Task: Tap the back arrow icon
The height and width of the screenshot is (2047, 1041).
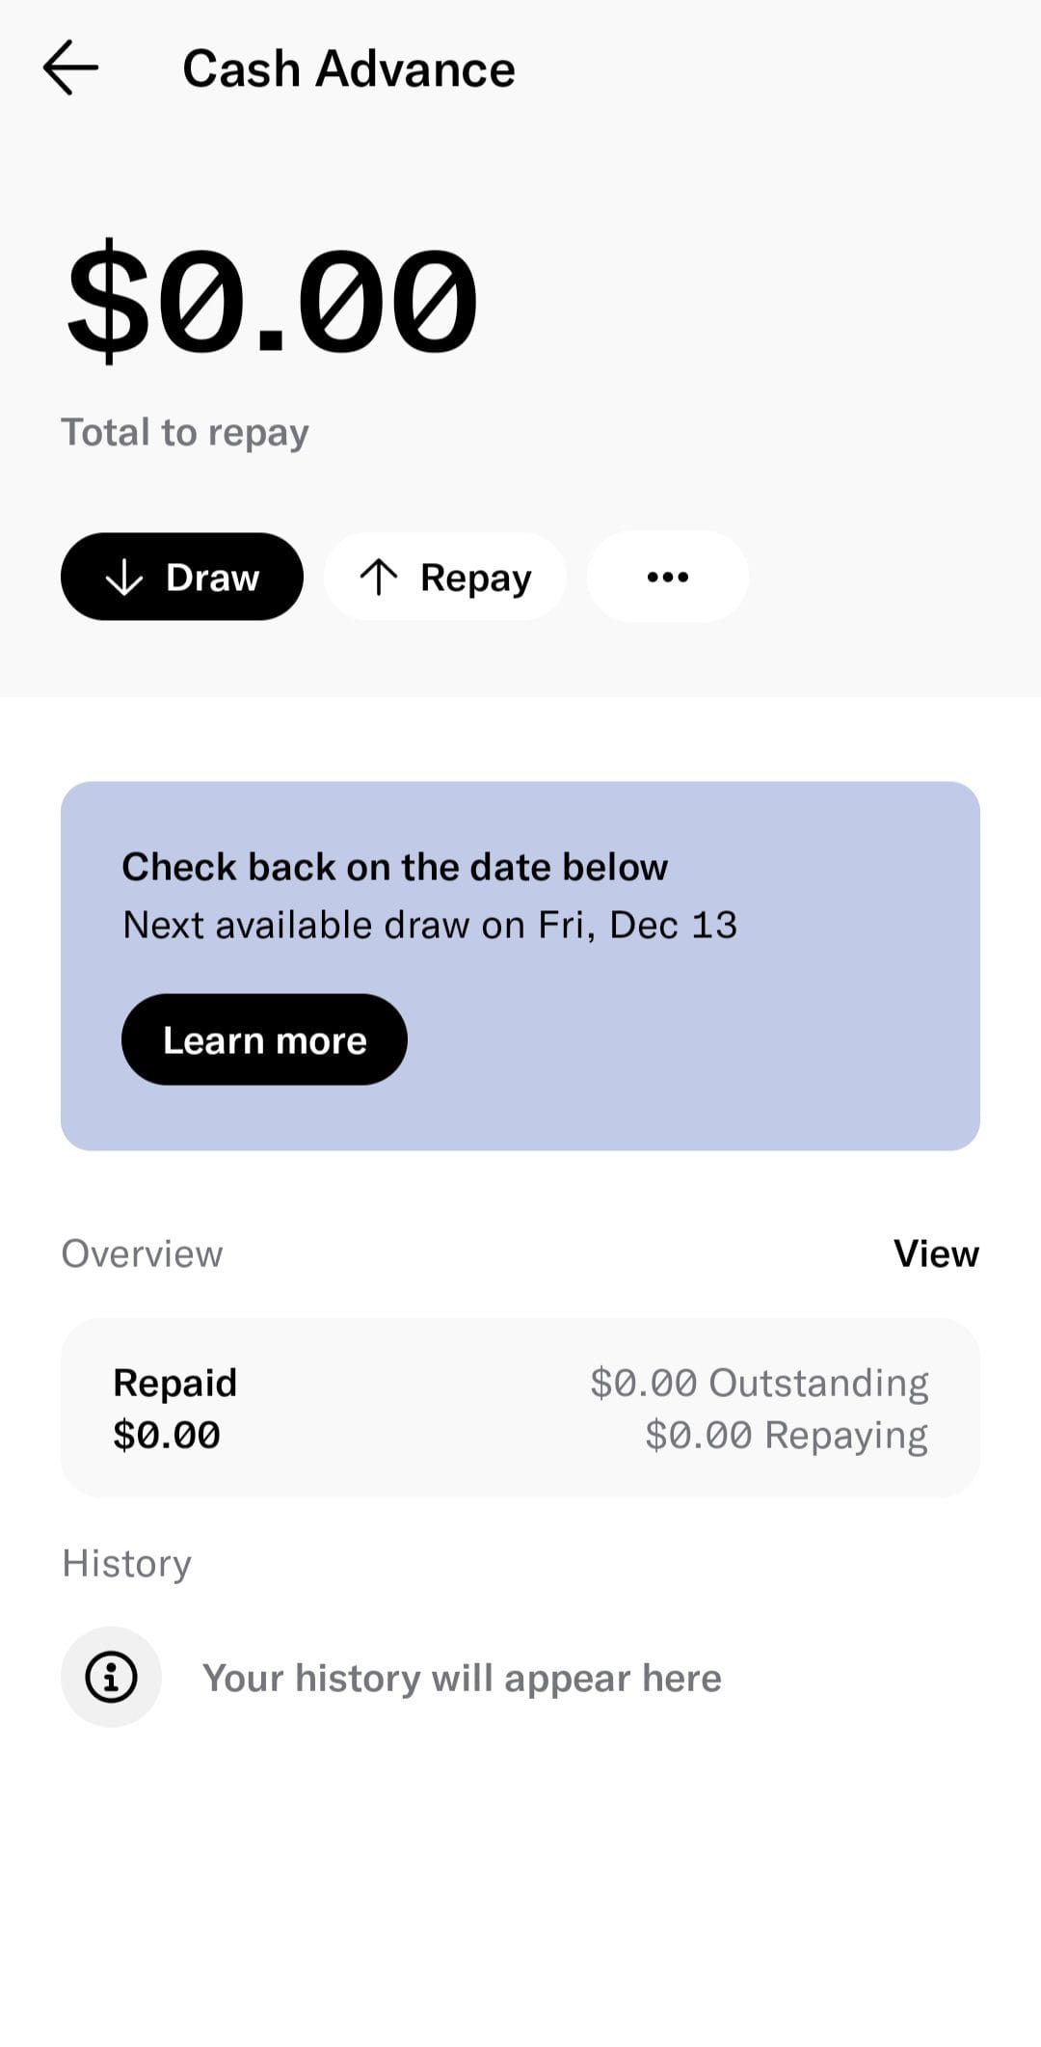Action: (70, 67)
